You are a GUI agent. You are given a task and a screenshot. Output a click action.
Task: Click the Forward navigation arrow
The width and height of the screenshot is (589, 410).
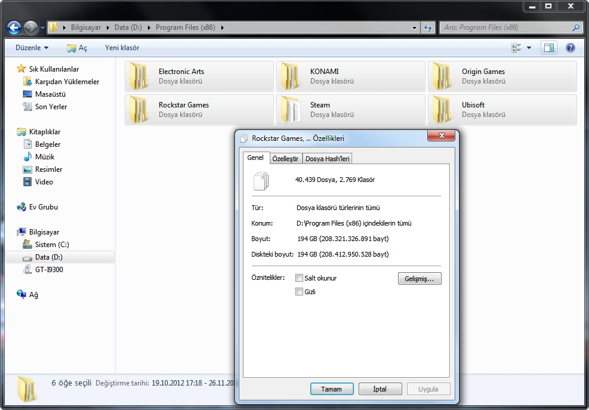click(30, 27)
